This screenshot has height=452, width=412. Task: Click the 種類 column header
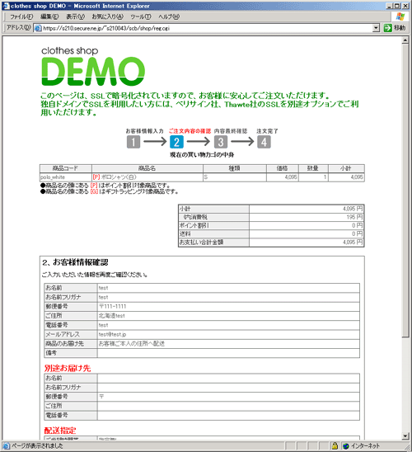(x=235, y=168)
